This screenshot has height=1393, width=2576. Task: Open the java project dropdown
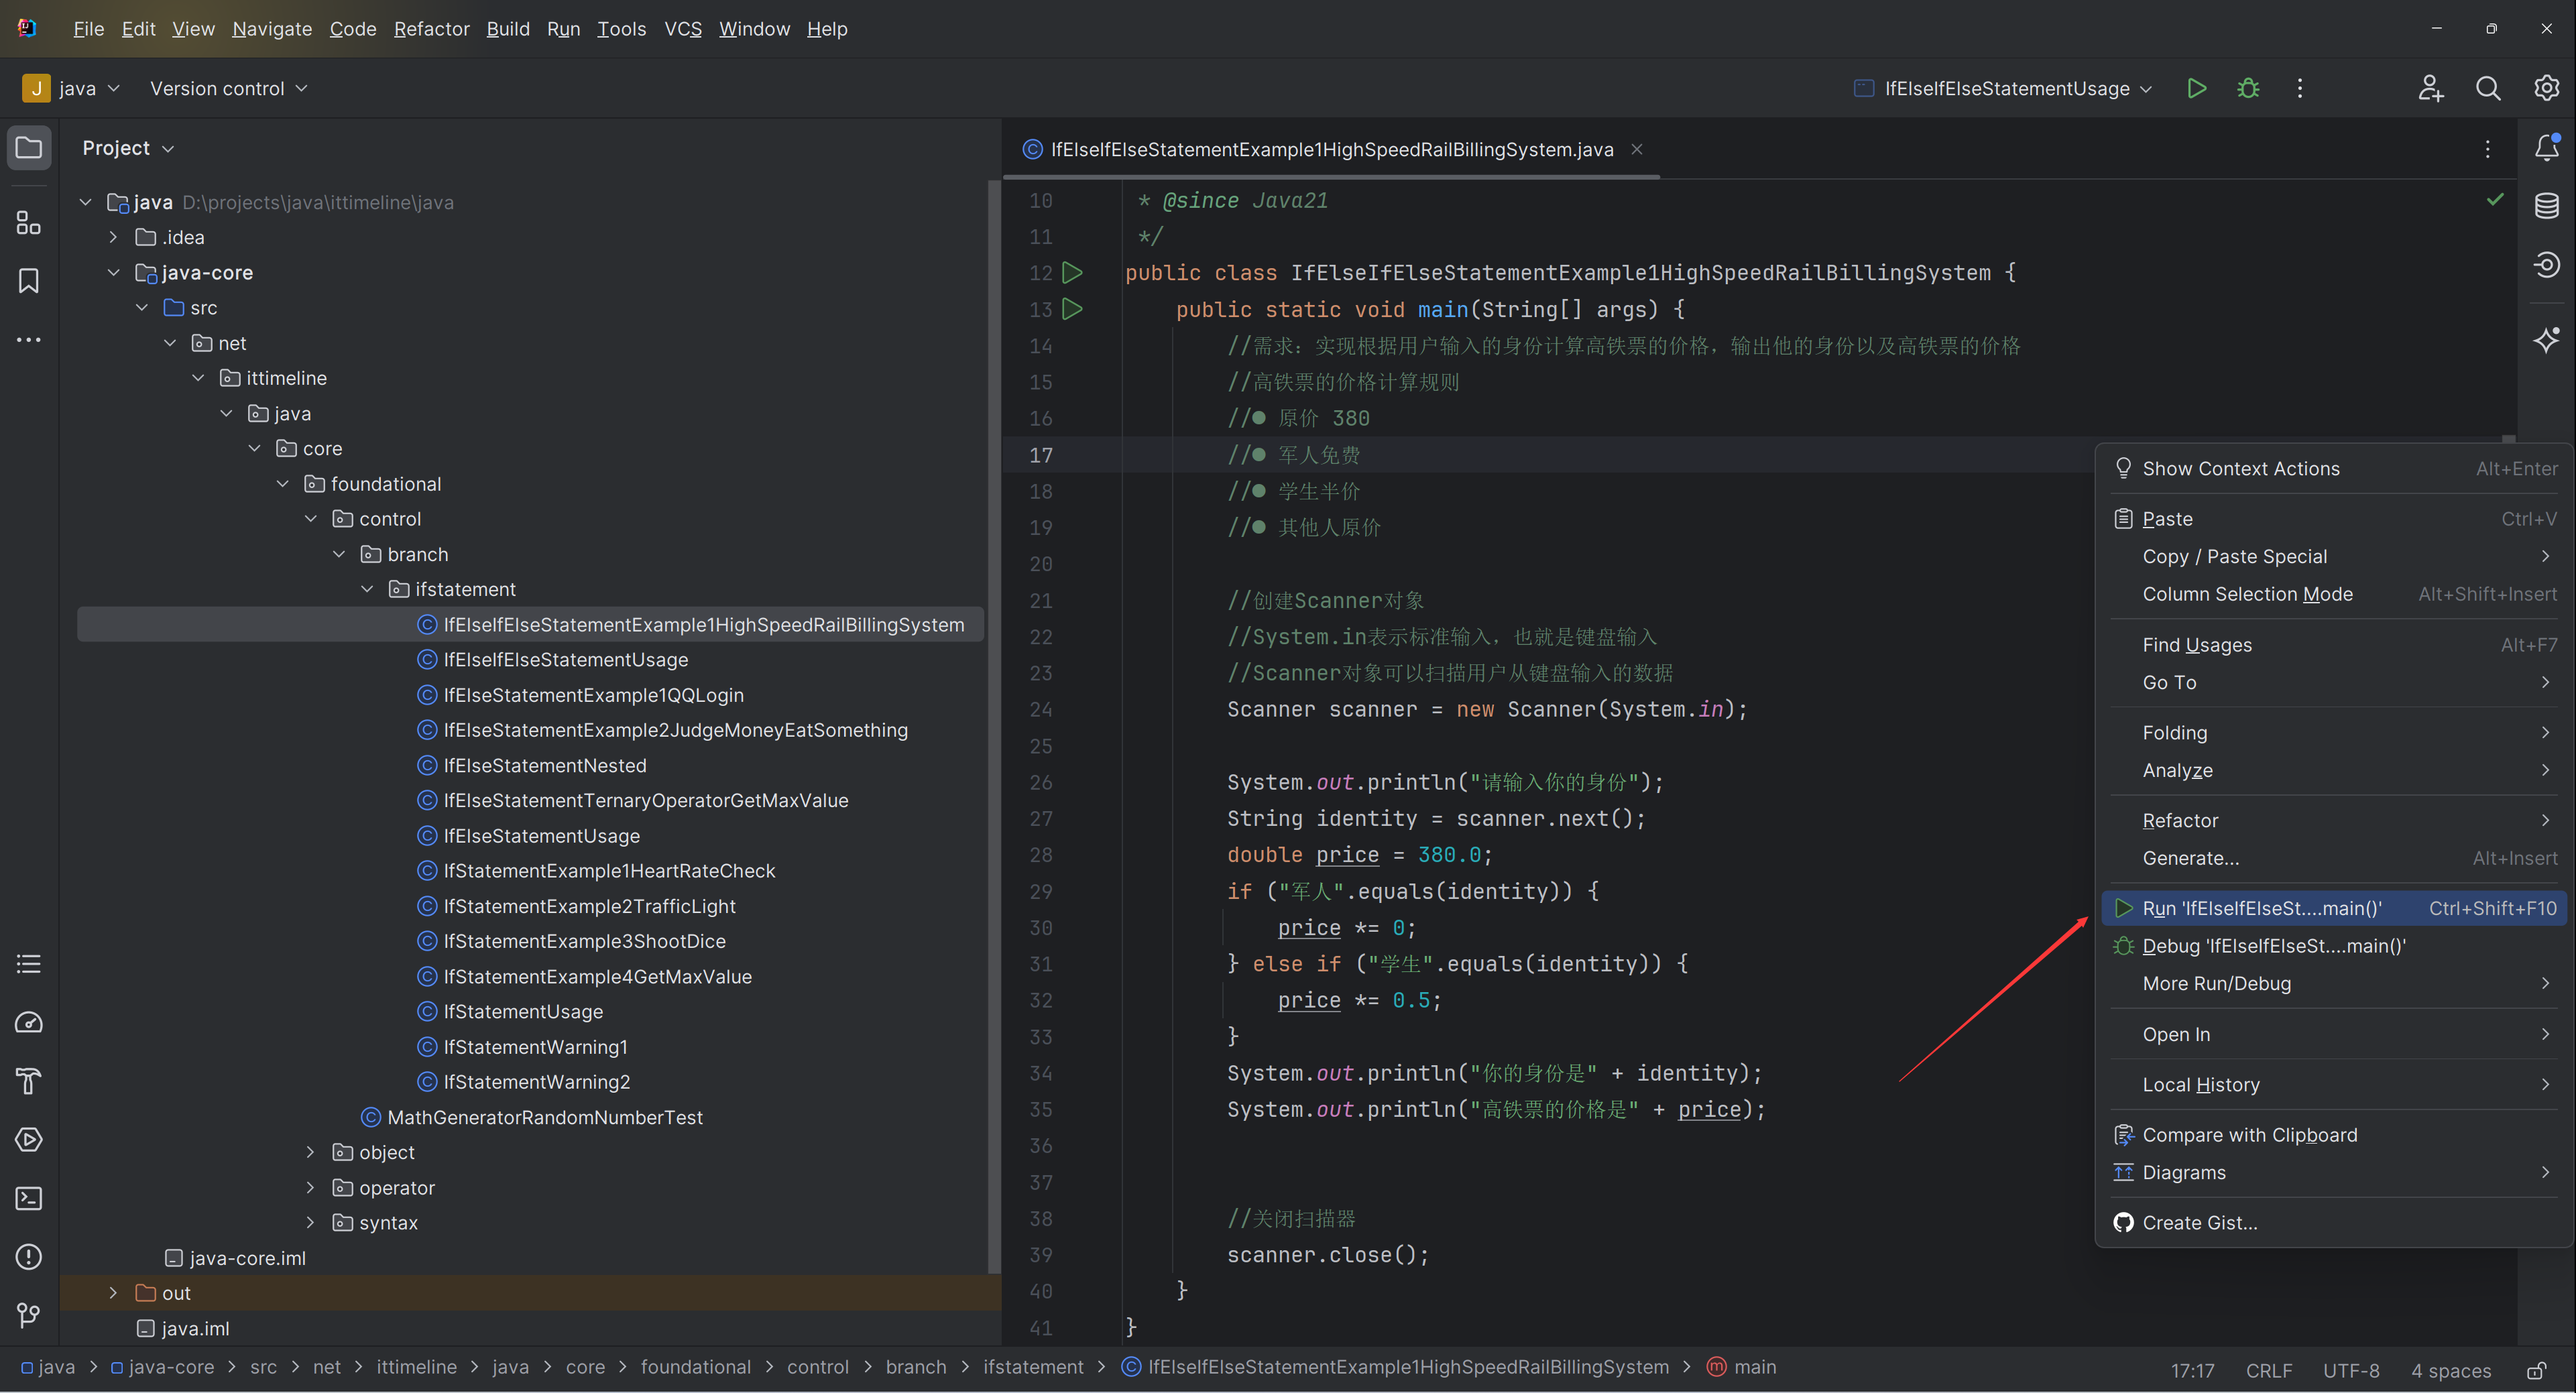tap(71, 88)
